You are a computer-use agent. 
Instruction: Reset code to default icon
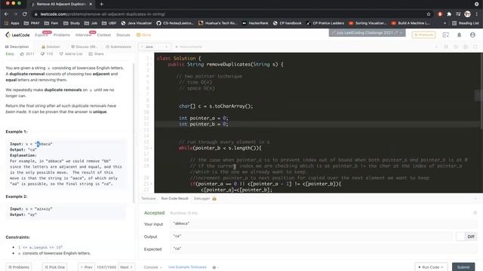click(456, 47)
